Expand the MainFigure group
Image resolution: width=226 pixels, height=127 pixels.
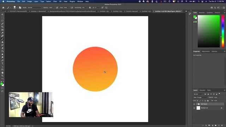click(197, 104)
